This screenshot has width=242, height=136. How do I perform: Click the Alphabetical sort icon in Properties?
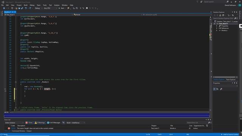(217, 89)
